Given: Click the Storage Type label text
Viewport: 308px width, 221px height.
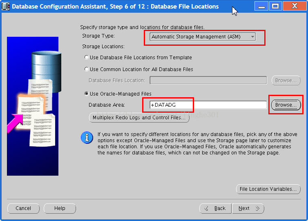Looking at the screenshot, I should [x=98, y=36].
